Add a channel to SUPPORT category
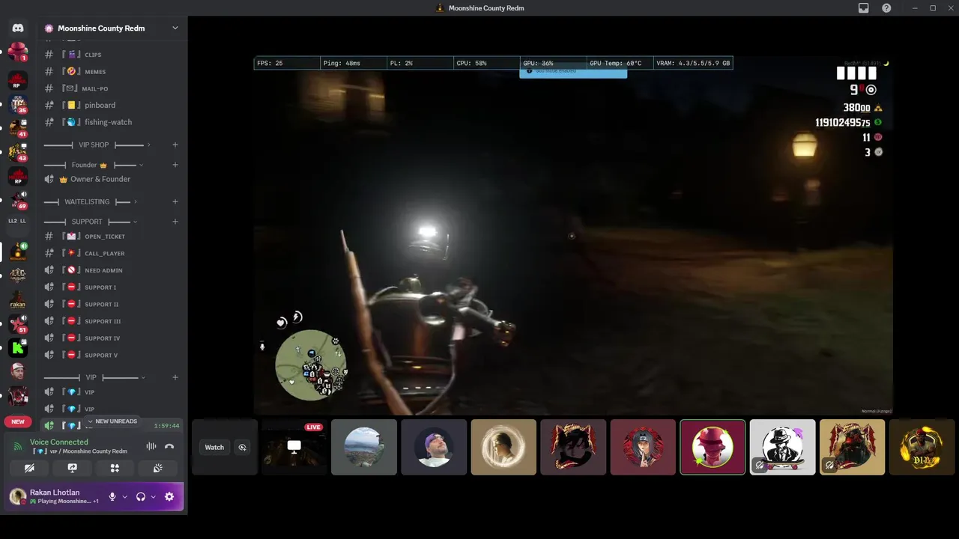Viewport: 959px width, 539px height. 175,222
